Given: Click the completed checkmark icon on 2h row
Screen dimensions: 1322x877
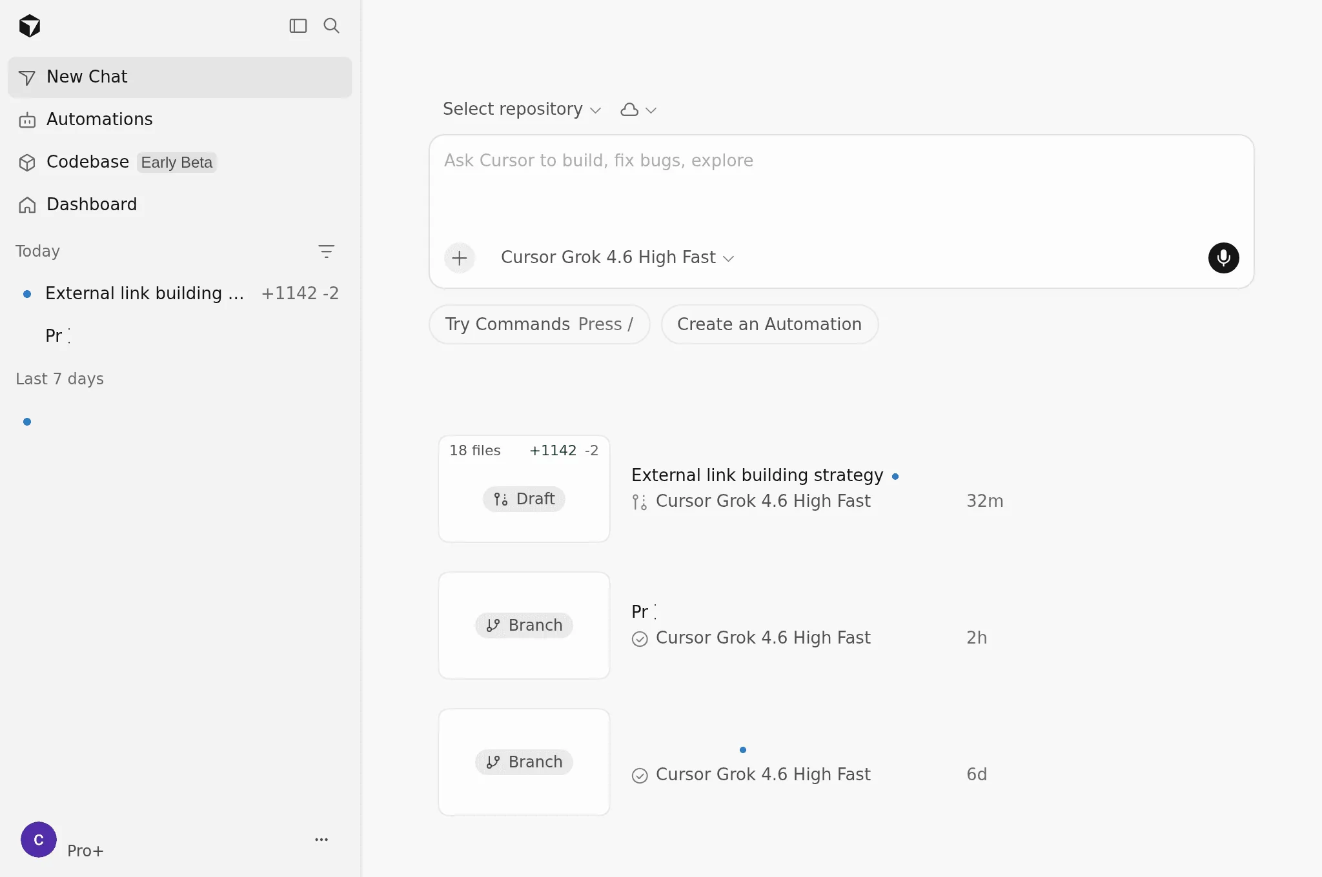Looking at the screenshot, I should point(640,639).
